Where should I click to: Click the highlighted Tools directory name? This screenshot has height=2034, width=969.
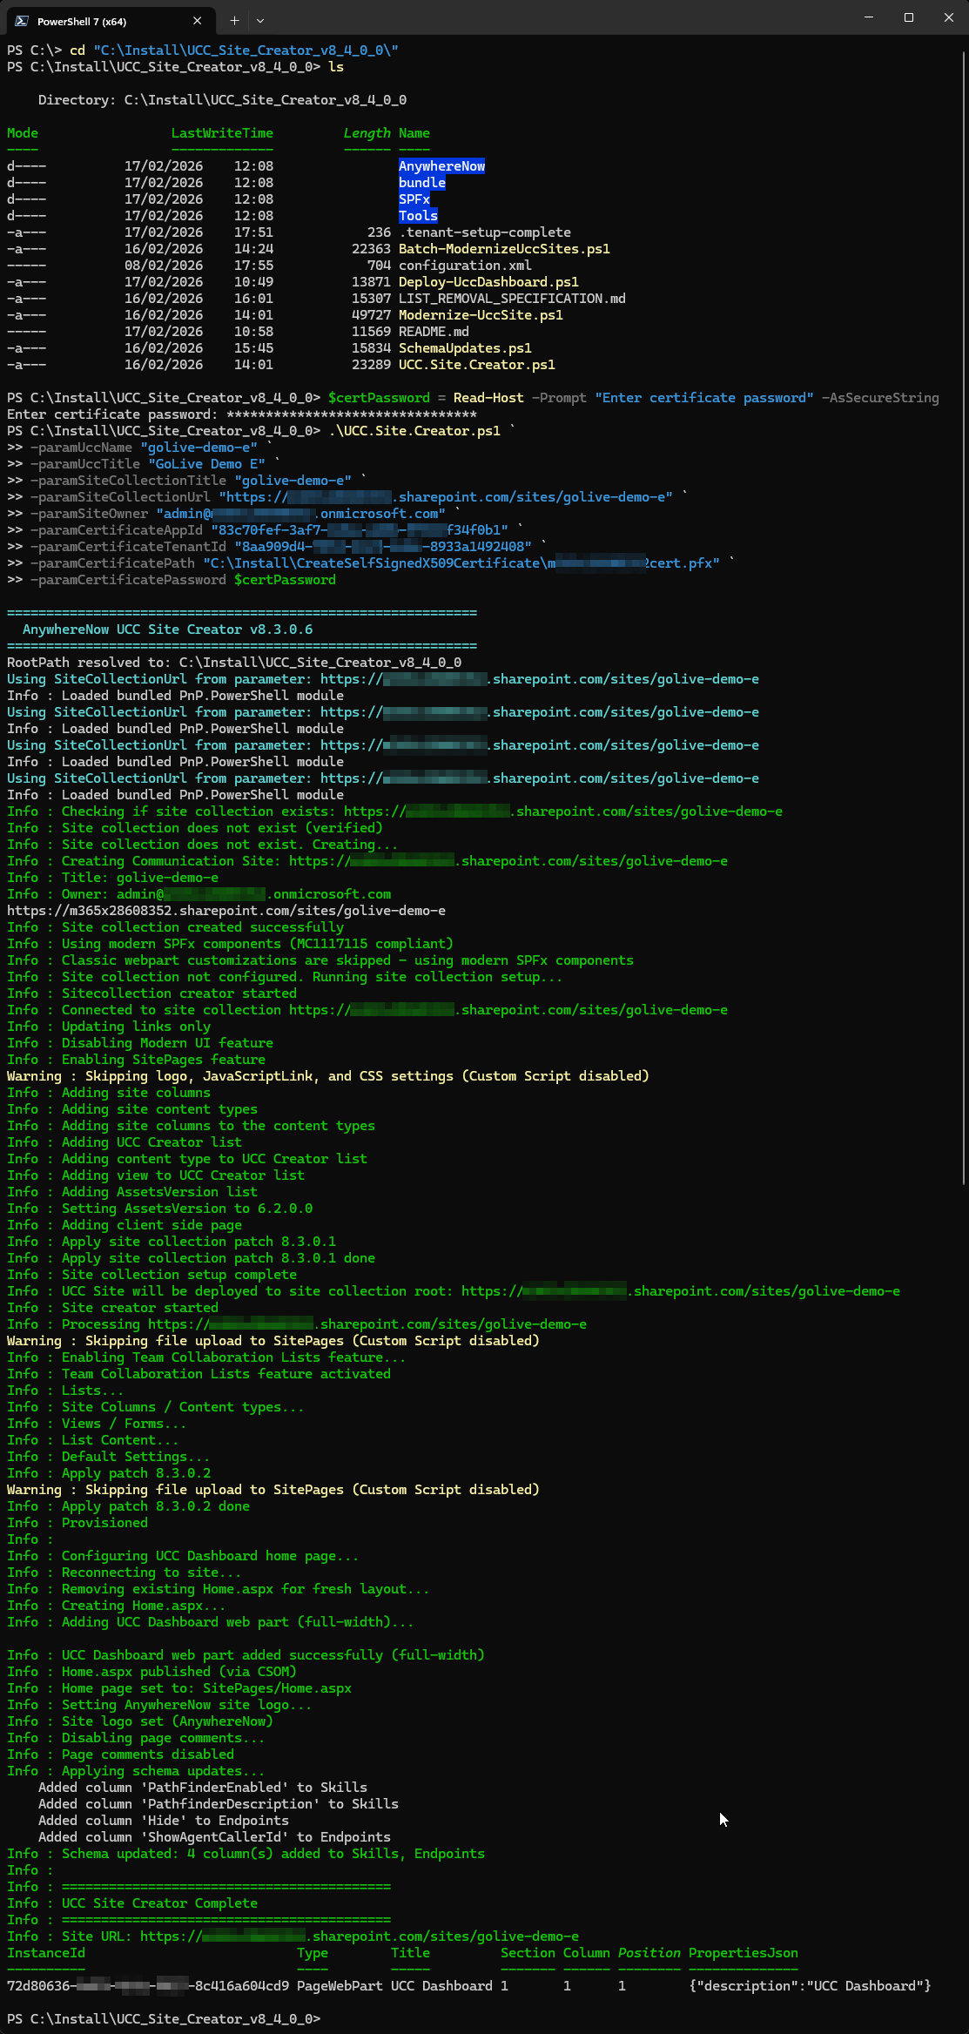(x=418, y=216)
